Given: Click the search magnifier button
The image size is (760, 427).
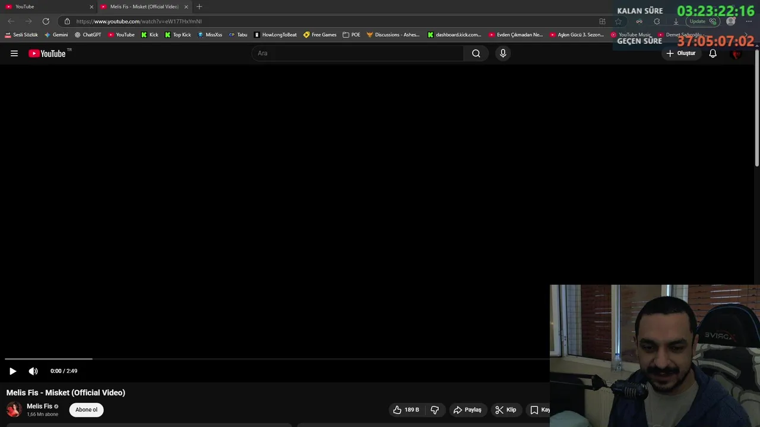Looking at the screenshot, I should click(476, 53).
